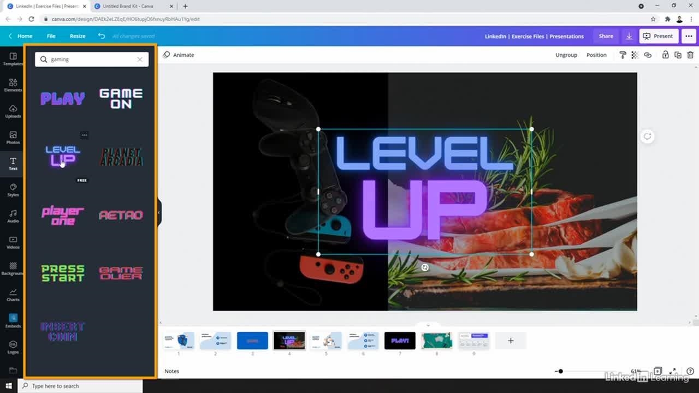Click the undo arrow

(102, 36)
